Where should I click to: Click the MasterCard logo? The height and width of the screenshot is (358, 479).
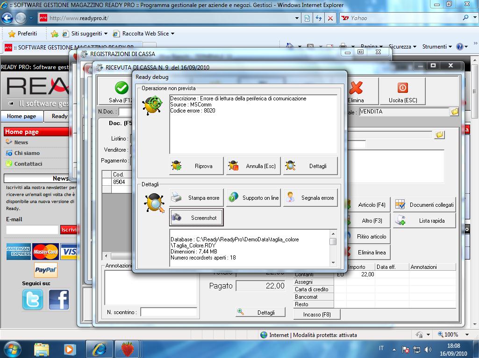[45, 252]
